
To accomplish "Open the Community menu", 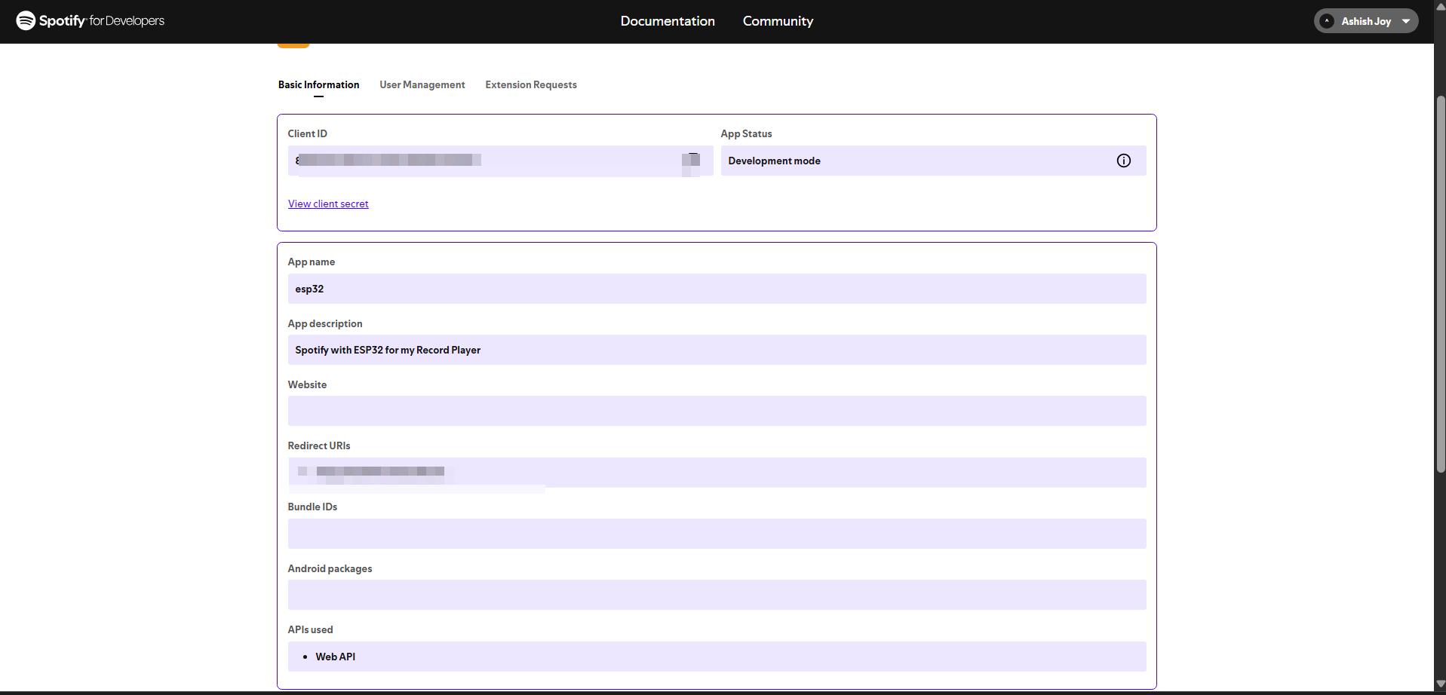I will [778, 21].
